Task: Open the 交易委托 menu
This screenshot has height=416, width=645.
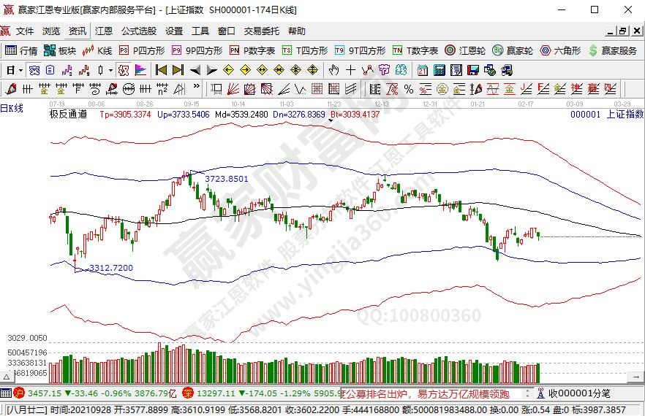Action: [x=261, y=31]
